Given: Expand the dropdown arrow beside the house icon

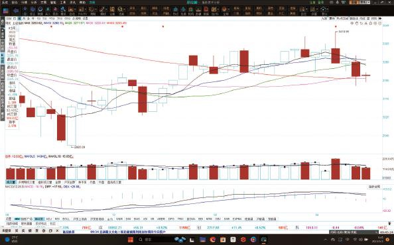Looking at the screenshot, I should click(x=328, y=9).
